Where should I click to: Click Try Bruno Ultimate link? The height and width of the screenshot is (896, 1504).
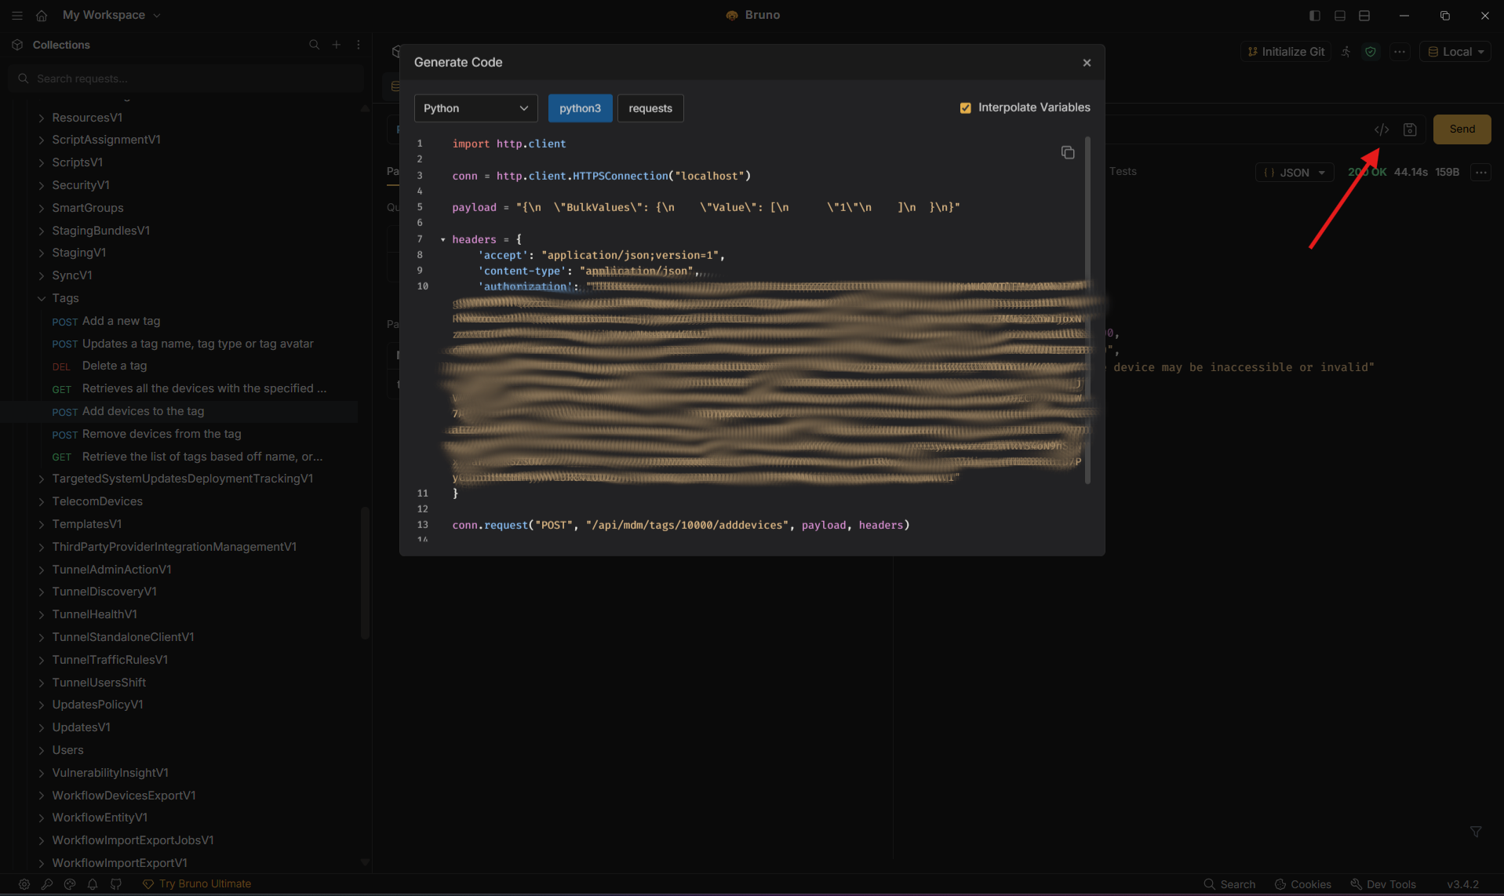point(197,884)
